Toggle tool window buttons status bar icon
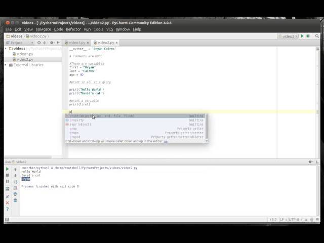This screenshot has width=324, height=243. click(x=7, y=219)
